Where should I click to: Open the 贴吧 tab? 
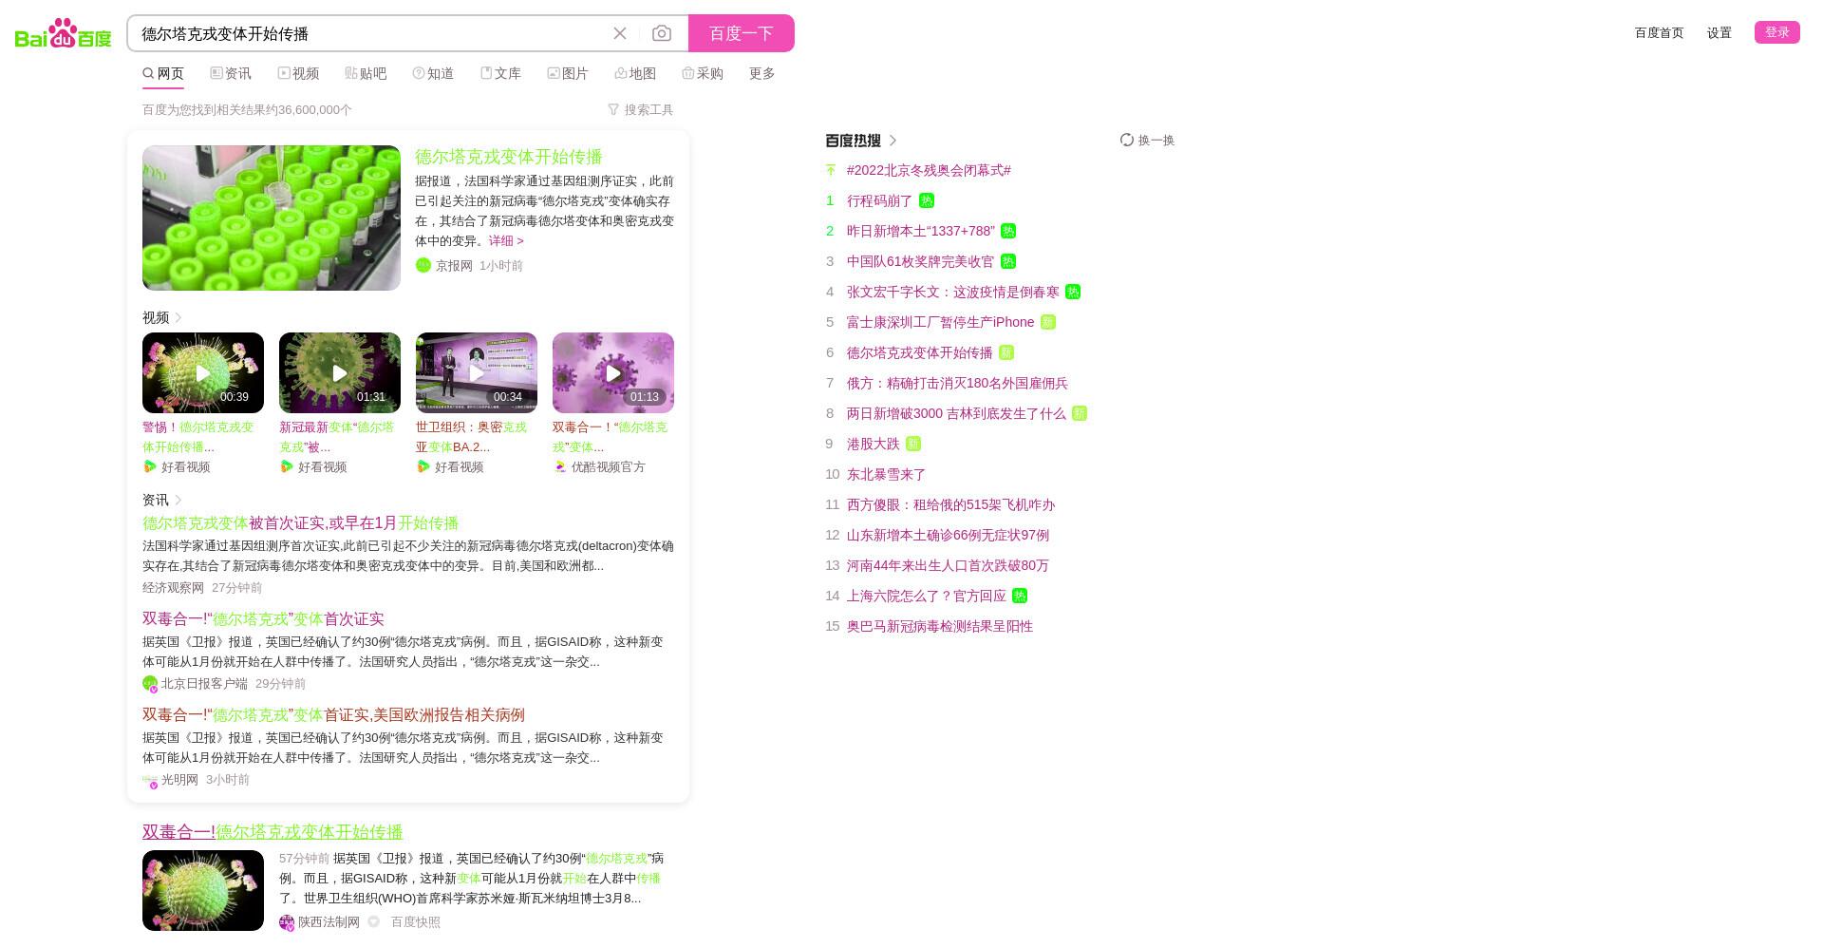click(366, 73)
